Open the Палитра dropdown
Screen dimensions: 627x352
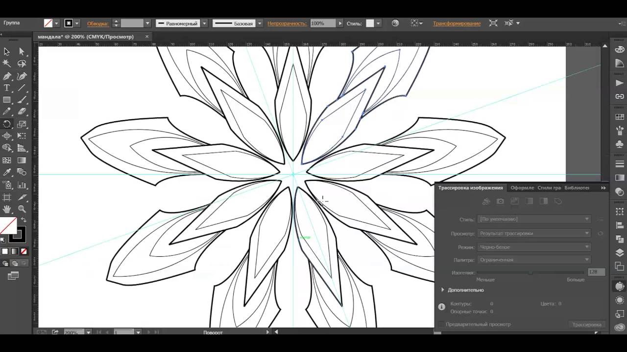[x=534, y=260]
